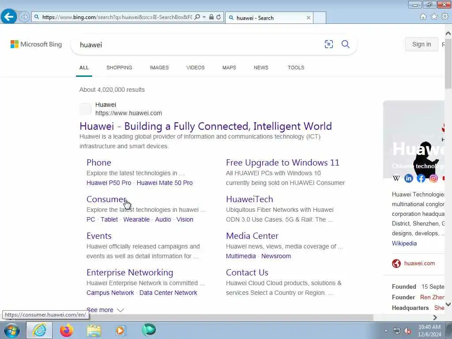
Task: Open the Tools gear icon
Action: 445,17
